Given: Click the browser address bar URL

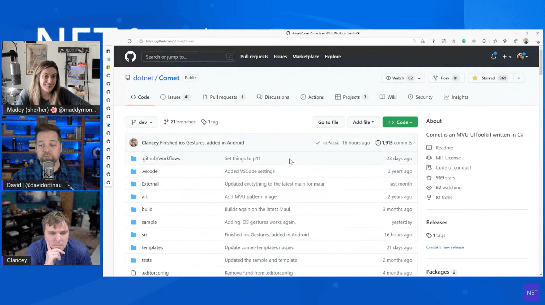Looking at the screenshot, I should pyautogui.click(x=170, y=41).
